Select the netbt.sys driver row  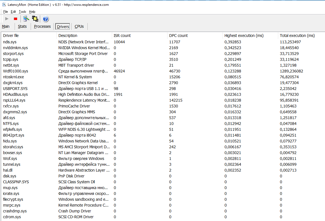coord(163,65)
